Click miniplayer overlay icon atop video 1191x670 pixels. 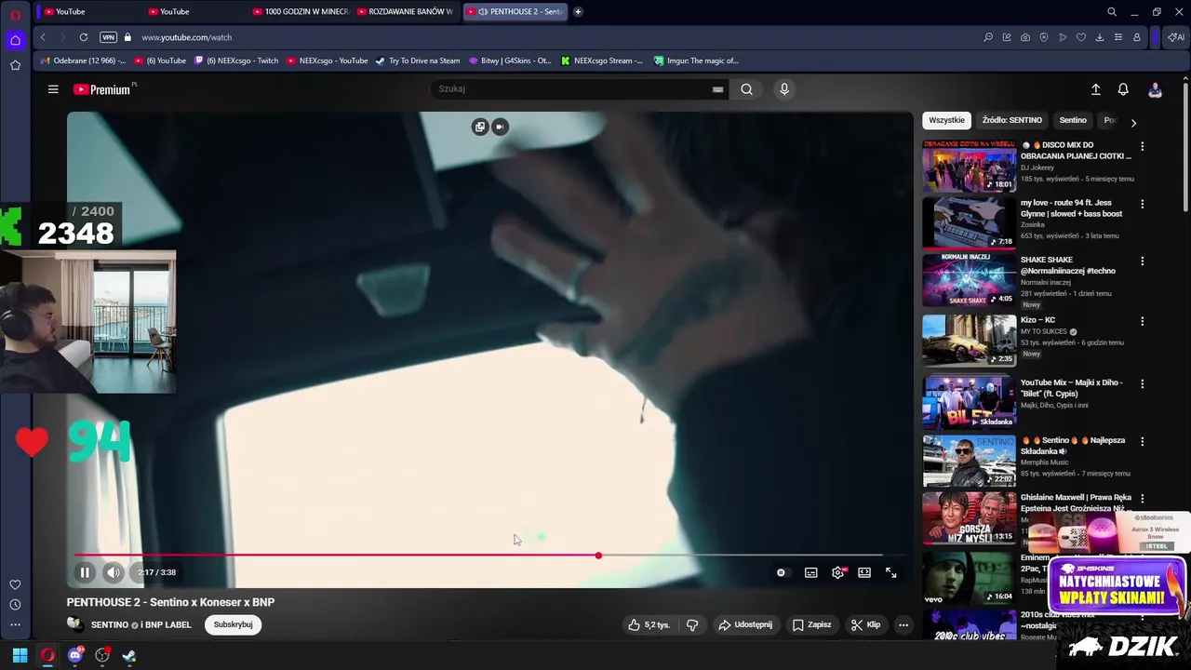click(480, 127)
